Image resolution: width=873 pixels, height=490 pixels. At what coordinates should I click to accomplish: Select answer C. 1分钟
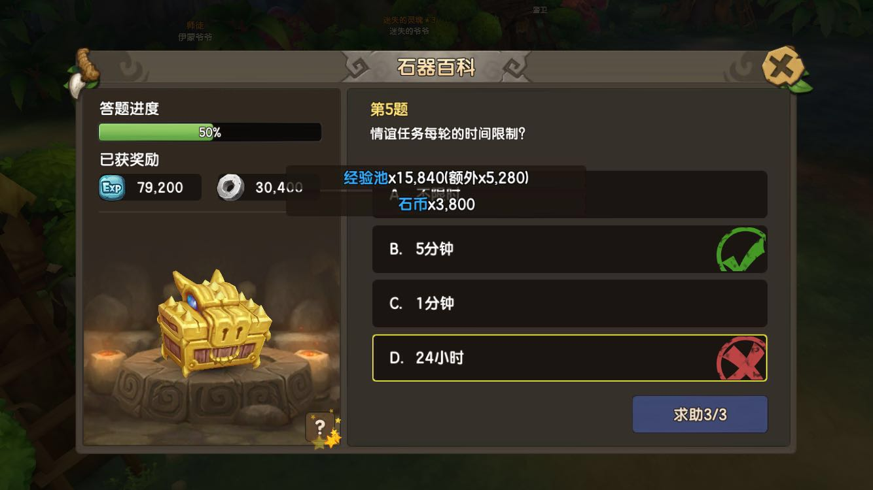point(569,303)
